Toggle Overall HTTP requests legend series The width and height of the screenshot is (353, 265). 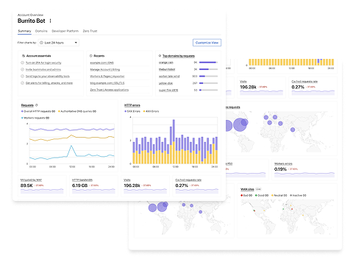pos(38,111)
